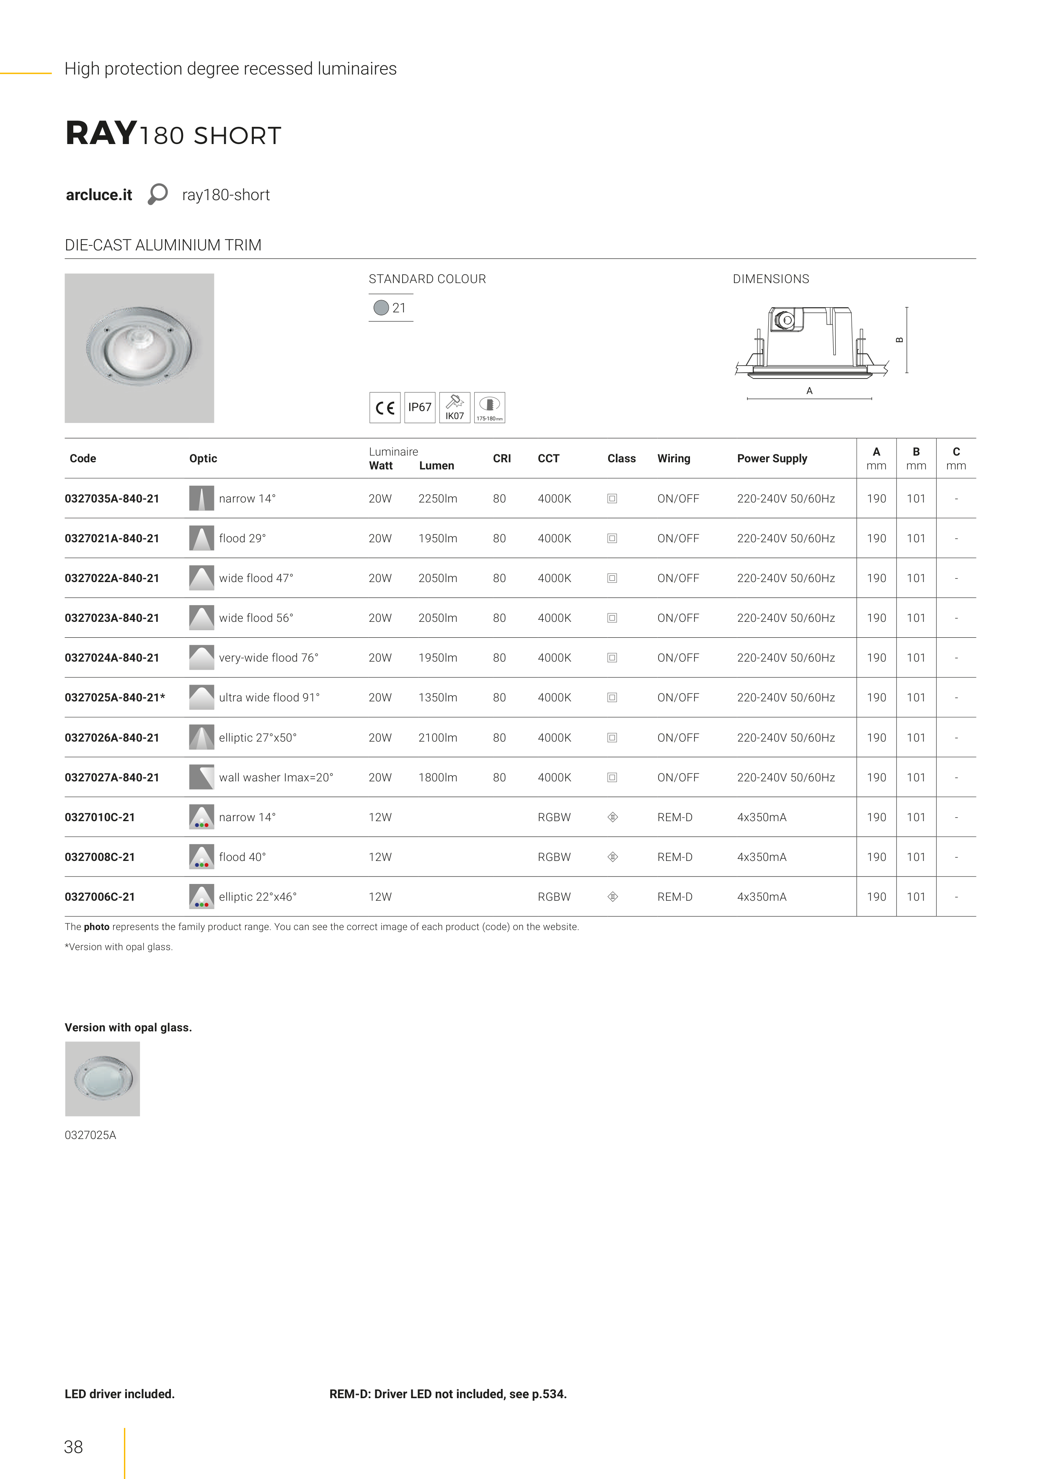Image resolution: width=1046 pixels, height=1479 pixels.
Task: Click the wall washer optic icon
Action: (x=201, y=777)
